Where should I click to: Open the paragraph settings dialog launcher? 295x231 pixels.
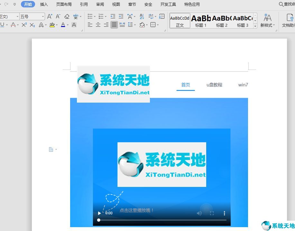pyautogui.click(x=165, y=30)
